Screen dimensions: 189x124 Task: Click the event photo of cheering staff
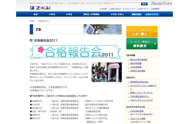[x=107, y=72]
